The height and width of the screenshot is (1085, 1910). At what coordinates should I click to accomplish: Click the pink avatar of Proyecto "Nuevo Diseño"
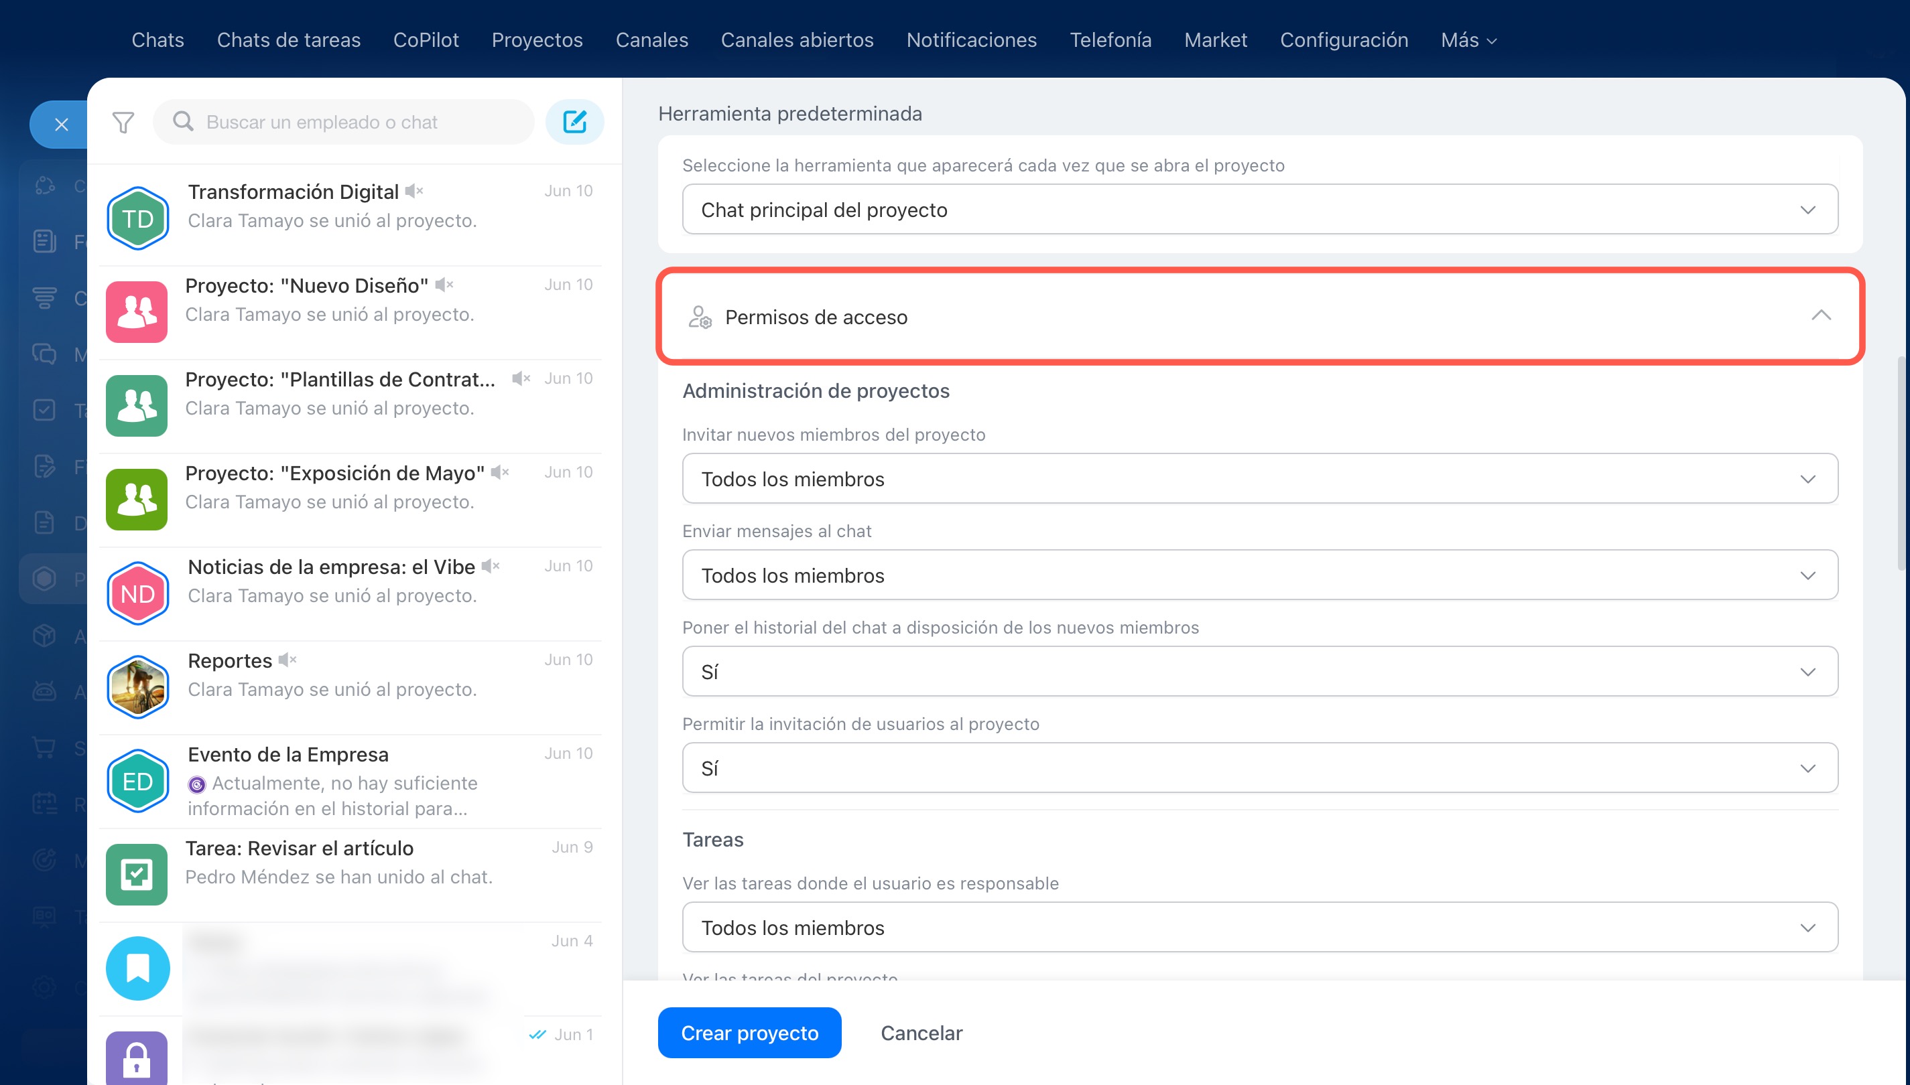pyautogui.click(x=137, y=311)
